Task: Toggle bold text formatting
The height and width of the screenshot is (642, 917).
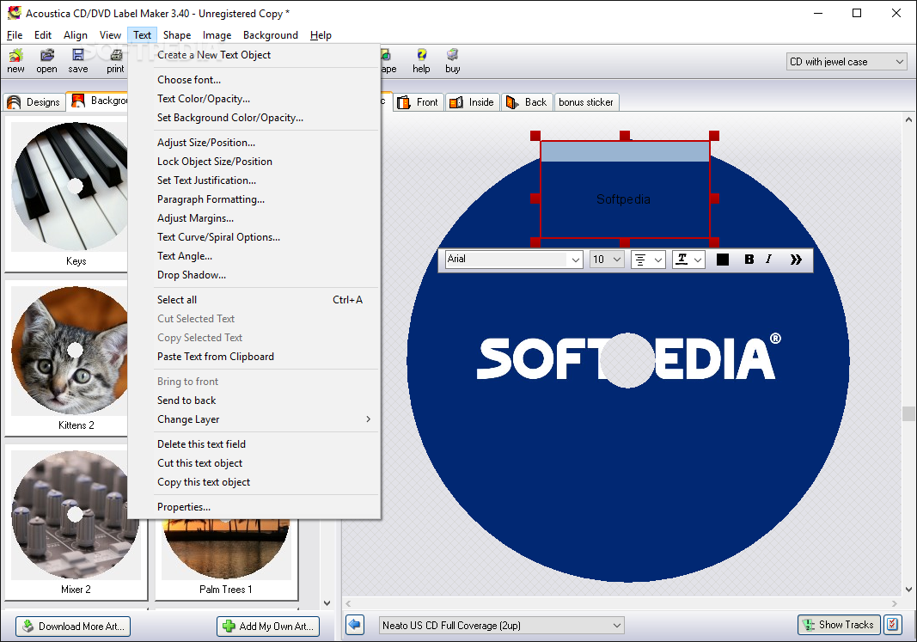Action: point(749,259)
